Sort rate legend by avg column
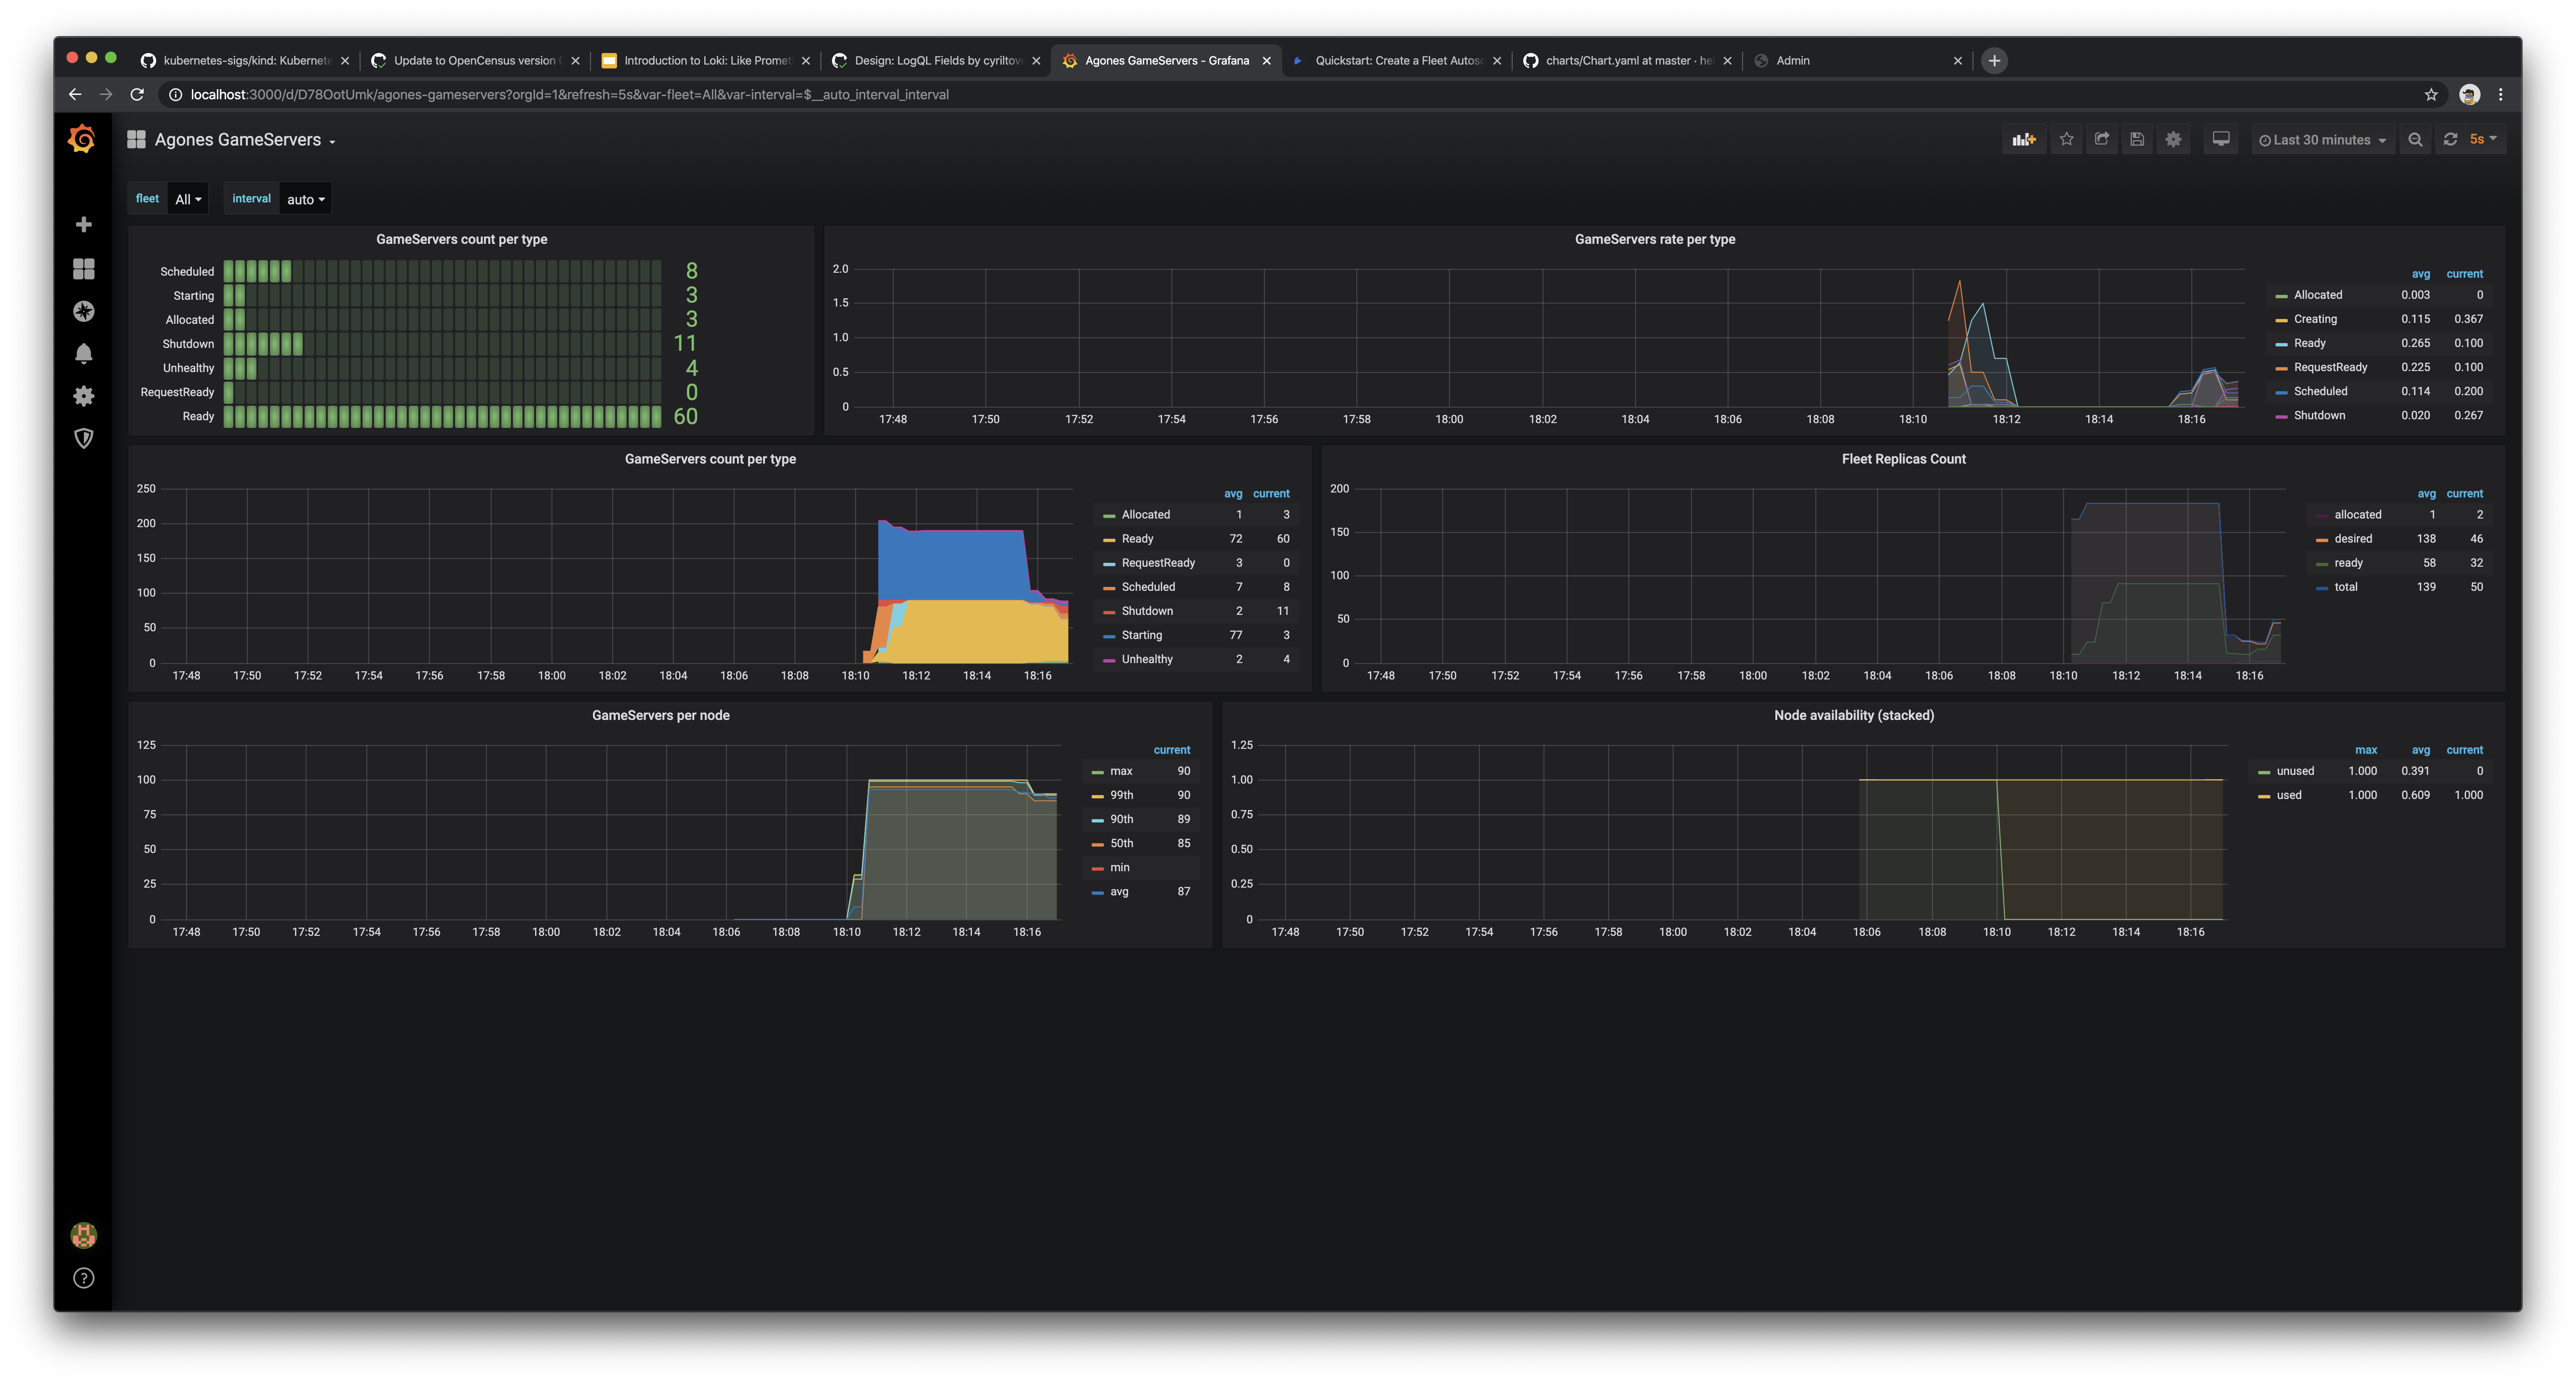Image resolution: width=2576 pixels, height=1383 pixels. [x=2420, y=274]
